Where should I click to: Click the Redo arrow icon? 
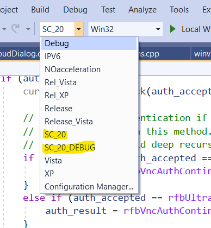(x=15, y=29)
